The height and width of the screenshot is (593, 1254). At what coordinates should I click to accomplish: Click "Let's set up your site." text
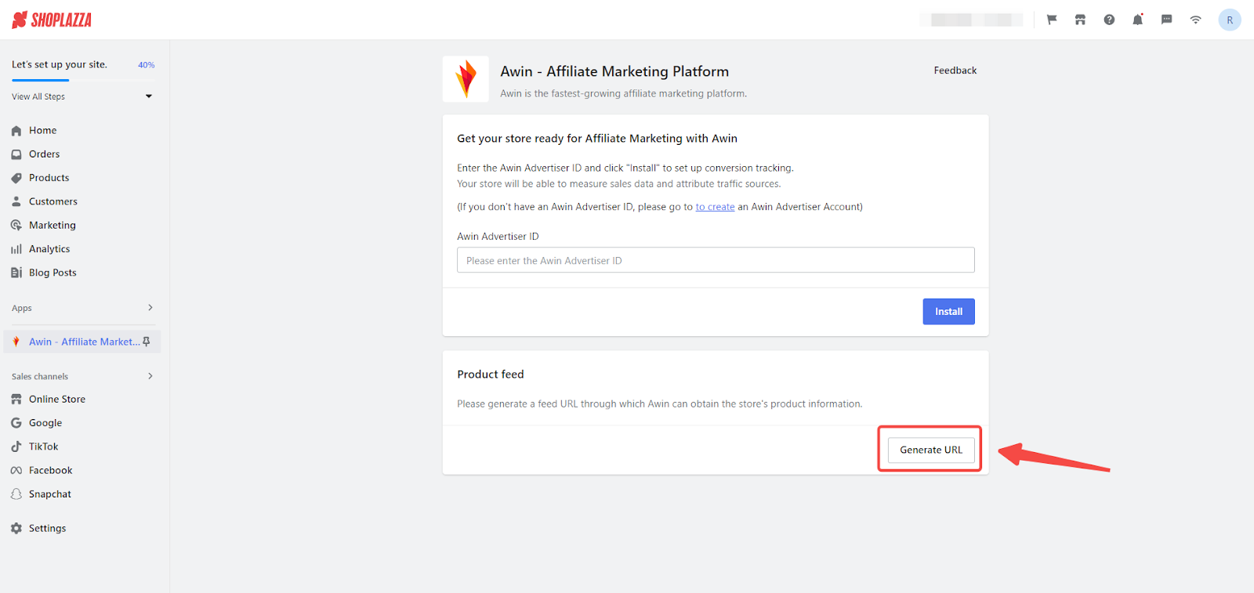(x=60, y=64)
